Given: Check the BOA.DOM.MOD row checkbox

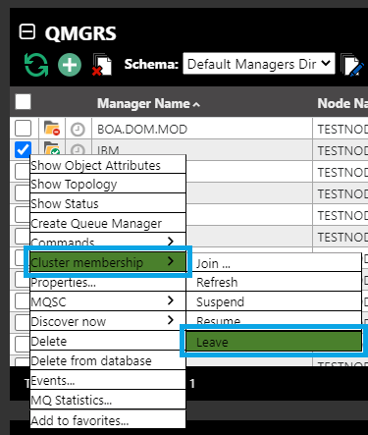Looking at the screenshot, I should [x=23, y=128].
